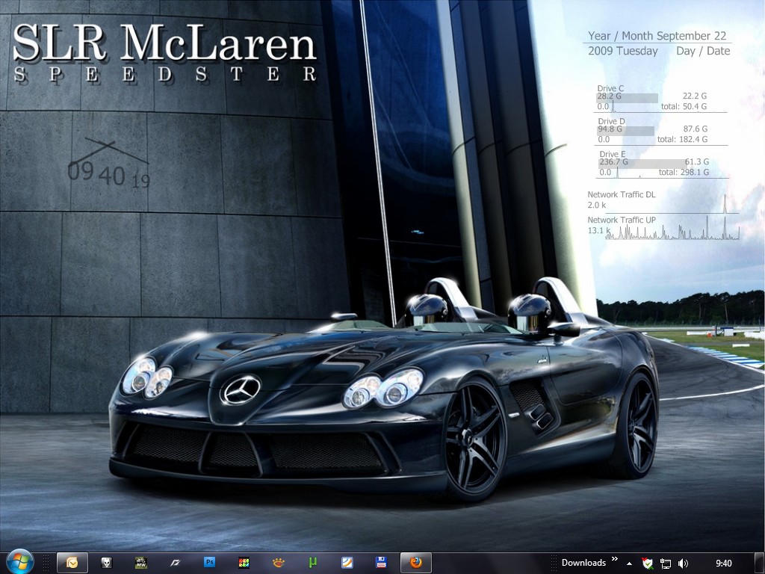The width and height of the screenshot is (765, 574).
Task: Launch the alien-head taskbar icon
Action: point(106,563)
